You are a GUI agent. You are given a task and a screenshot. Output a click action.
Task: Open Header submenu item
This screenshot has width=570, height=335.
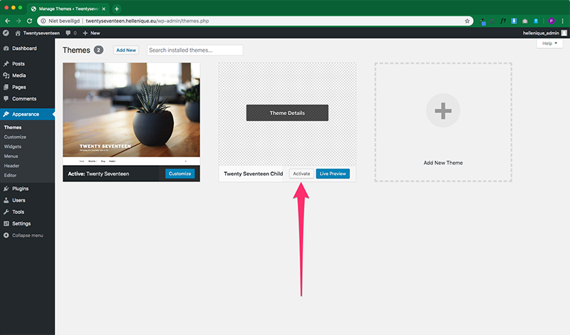(11, 166)
